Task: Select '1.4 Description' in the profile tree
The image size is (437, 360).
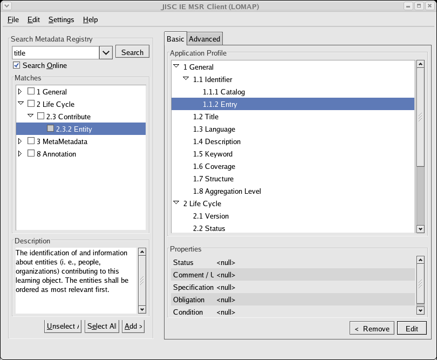Action: click(x=293, y=141)
